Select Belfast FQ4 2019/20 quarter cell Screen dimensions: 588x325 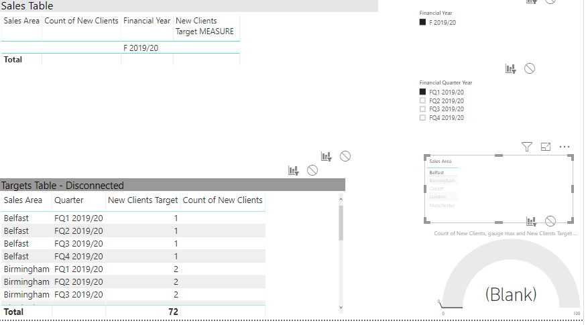[x=78, y=257]
